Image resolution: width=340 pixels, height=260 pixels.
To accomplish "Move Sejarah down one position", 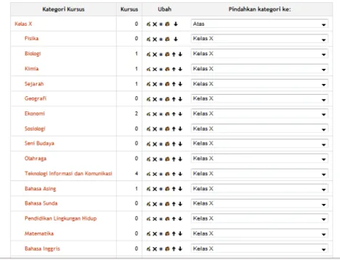I will pos(180,84).
